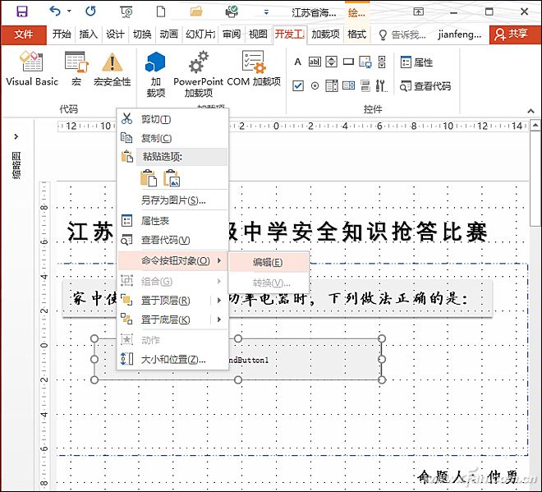Insert the check box control
Image resolution: width=542 pixels, height=492 pixels.
(298, 85)
